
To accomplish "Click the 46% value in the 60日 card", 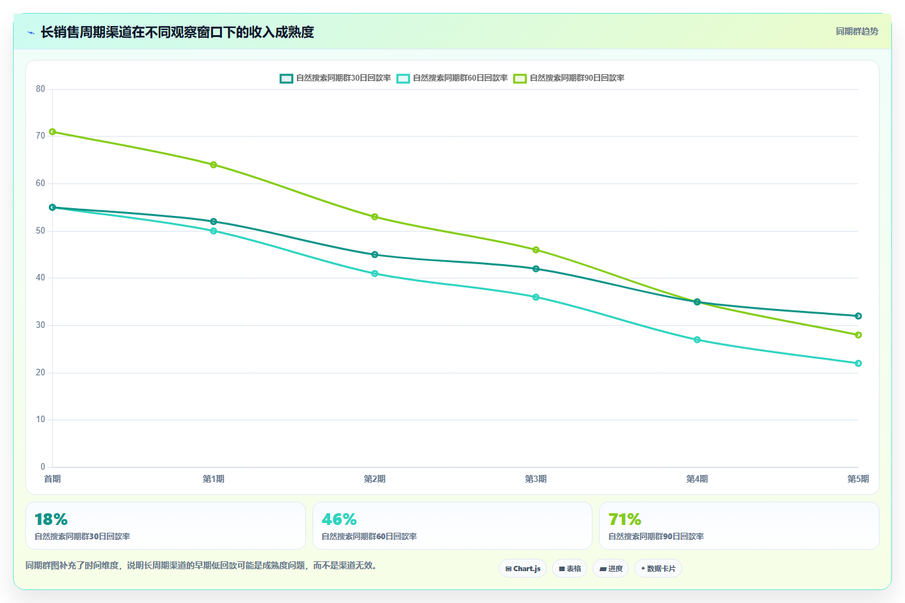I will click(x=339, y=520).
